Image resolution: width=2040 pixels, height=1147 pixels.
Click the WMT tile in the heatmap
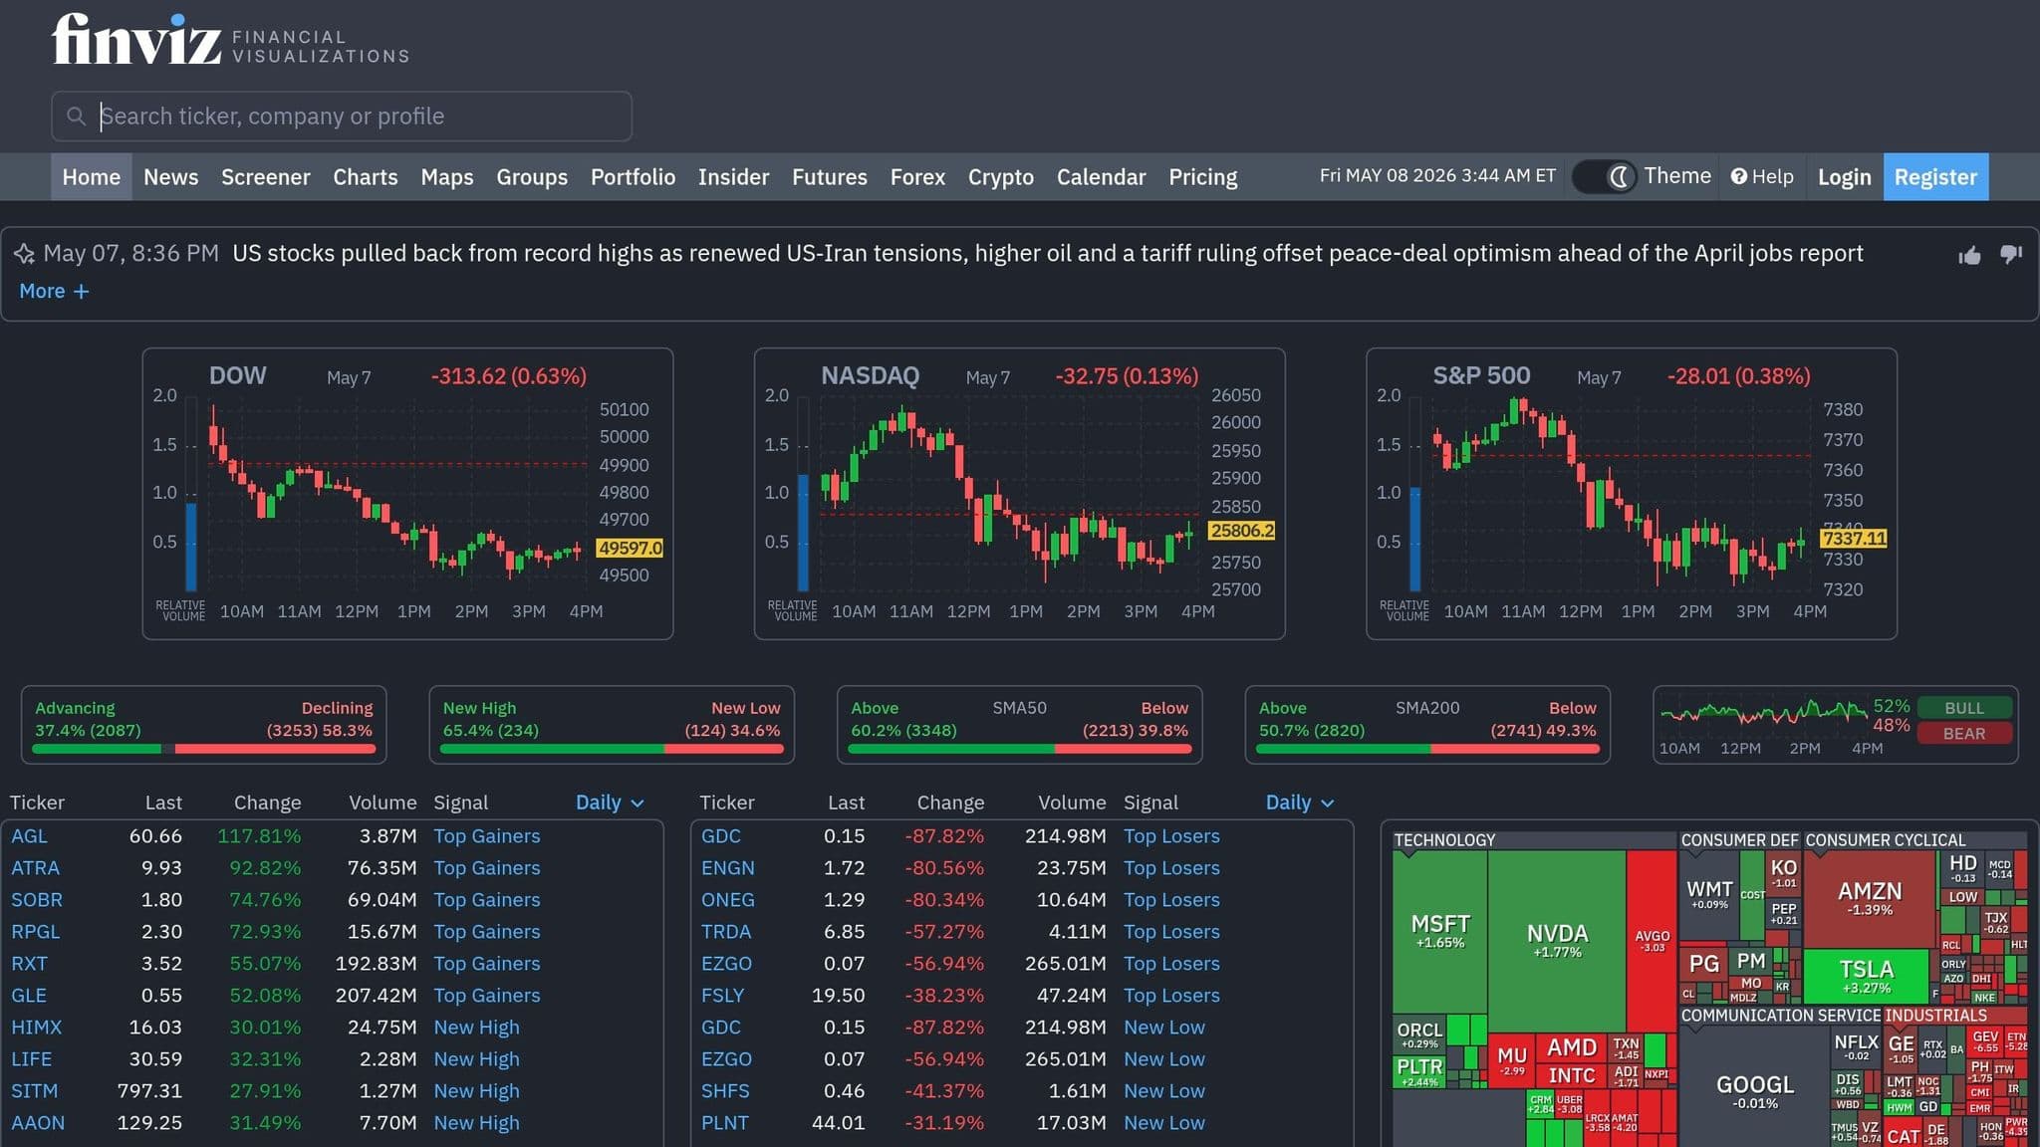pos(1708,894)
